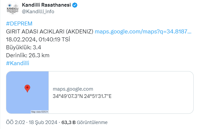This screenshot has width=198, height=129.
Task: Click the red map pin marker
Action: pyautogui.click(x=27, y=88)
